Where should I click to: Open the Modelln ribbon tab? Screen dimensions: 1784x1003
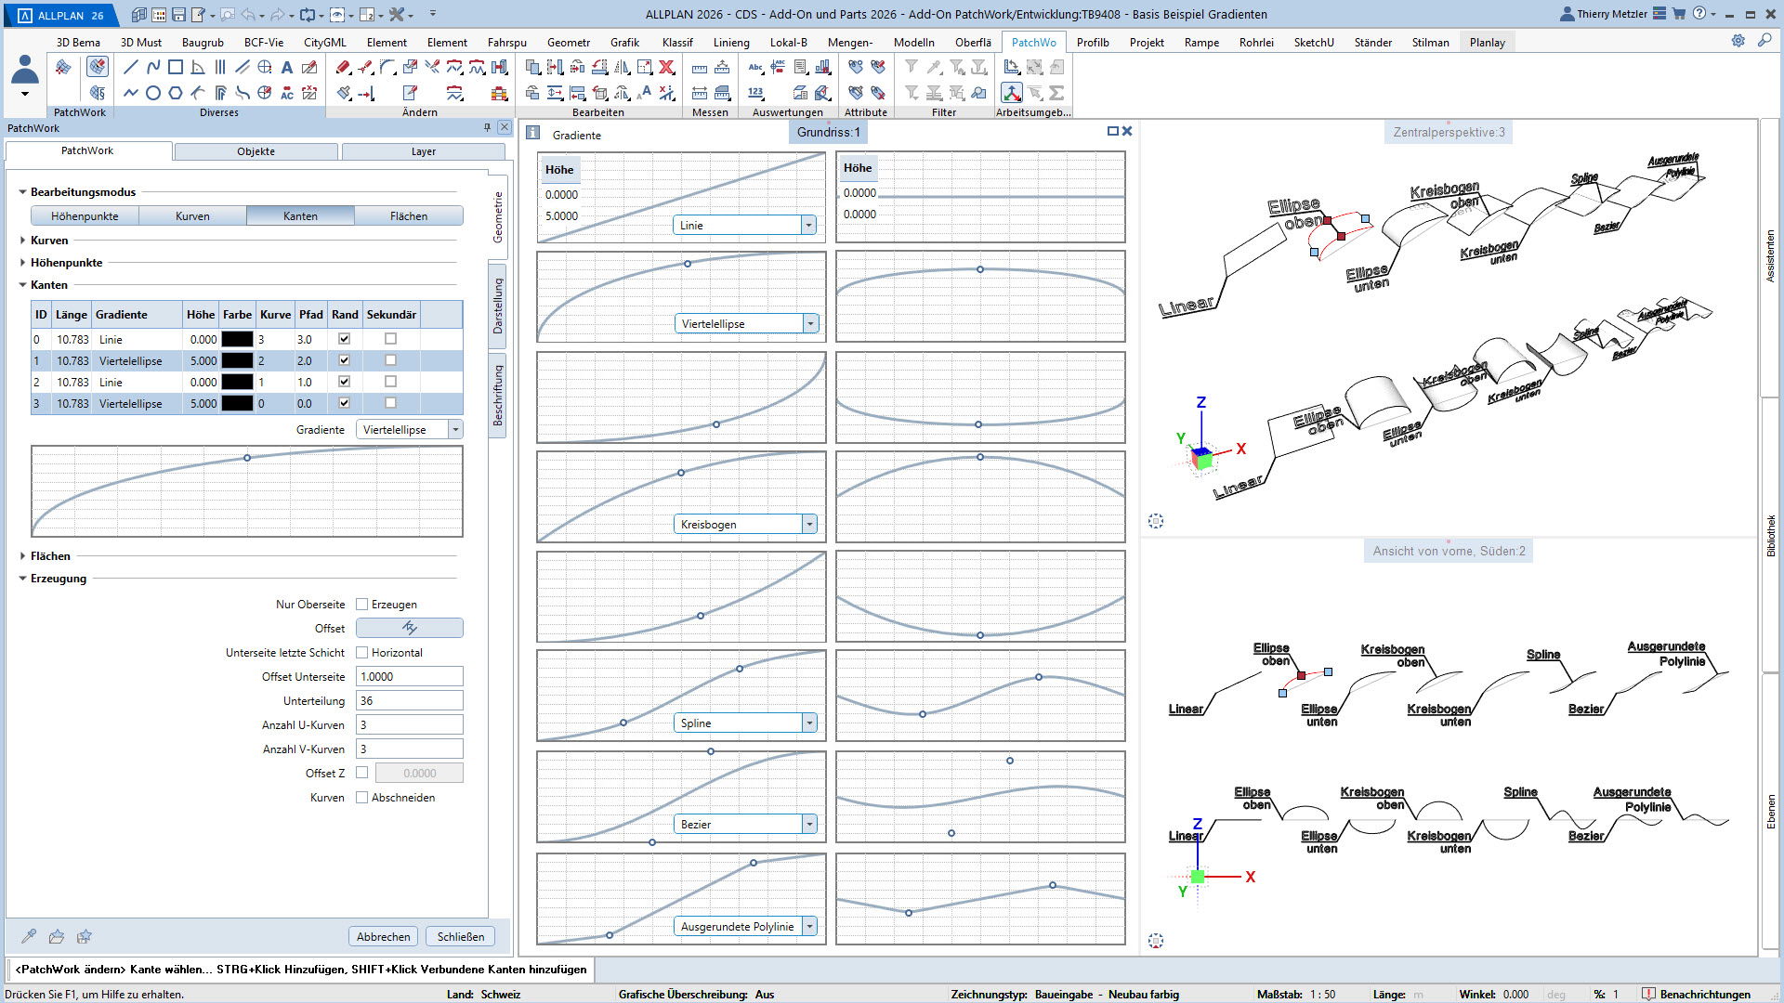(x=913, y=43)
